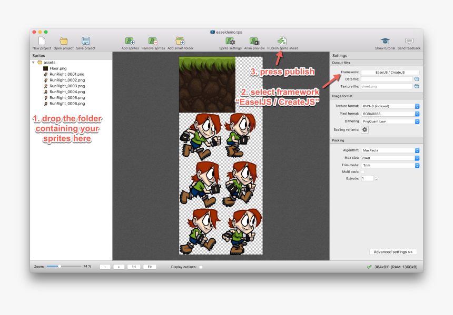Open the Trim mode dropdown

390,165
